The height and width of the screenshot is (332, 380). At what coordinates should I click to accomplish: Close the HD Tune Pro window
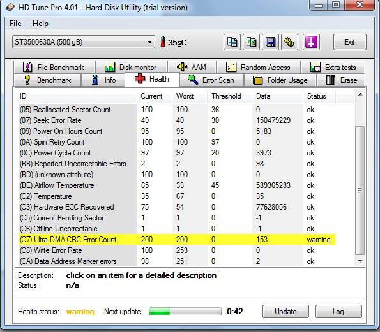(360, 5)
